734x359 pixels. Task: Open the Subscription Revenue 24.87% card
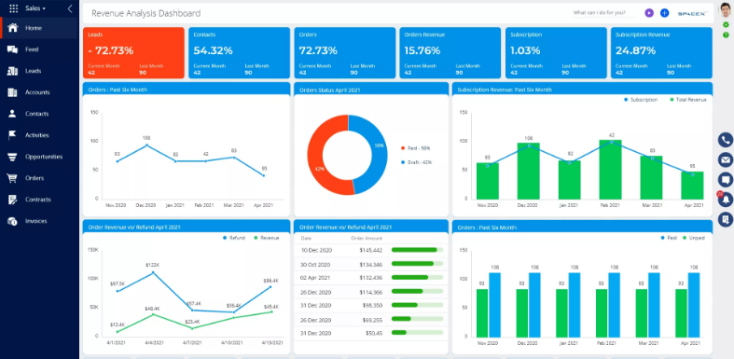pyautogui.click(x=661, y=53)
